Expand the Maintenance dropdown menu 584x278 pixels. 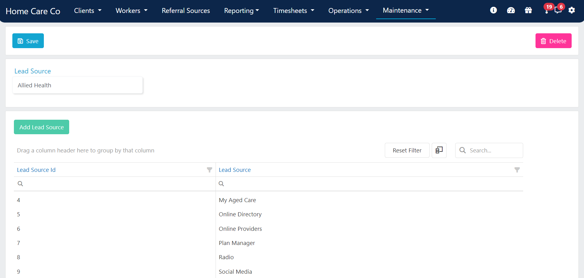[x=406, y=10]
